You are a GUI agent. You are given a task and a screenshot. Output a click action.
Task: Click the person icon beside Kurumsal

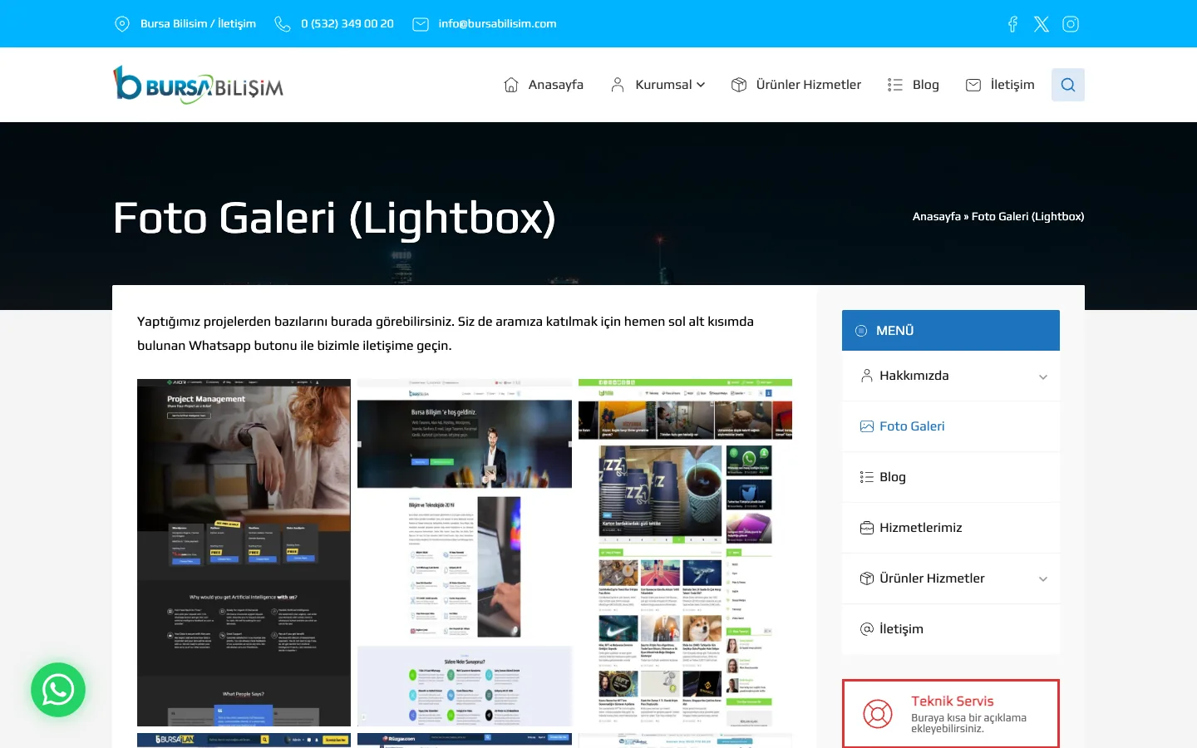(618, 85)
